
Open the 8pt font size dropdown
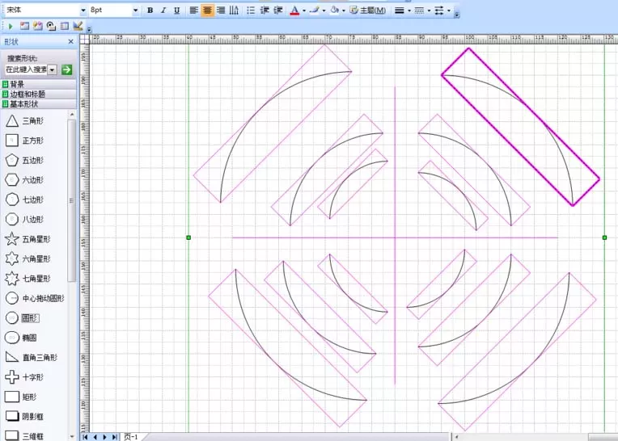(x=135, y=10)
